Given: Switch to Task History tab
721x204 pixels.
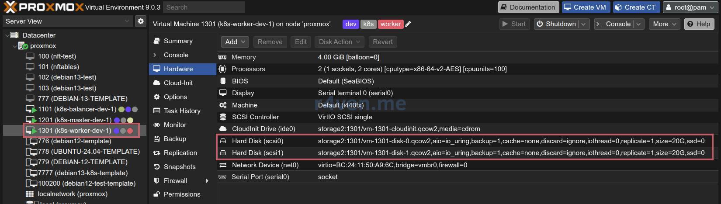Looking at the screenshot, I should pyautogui.click(x=182, y=111).
